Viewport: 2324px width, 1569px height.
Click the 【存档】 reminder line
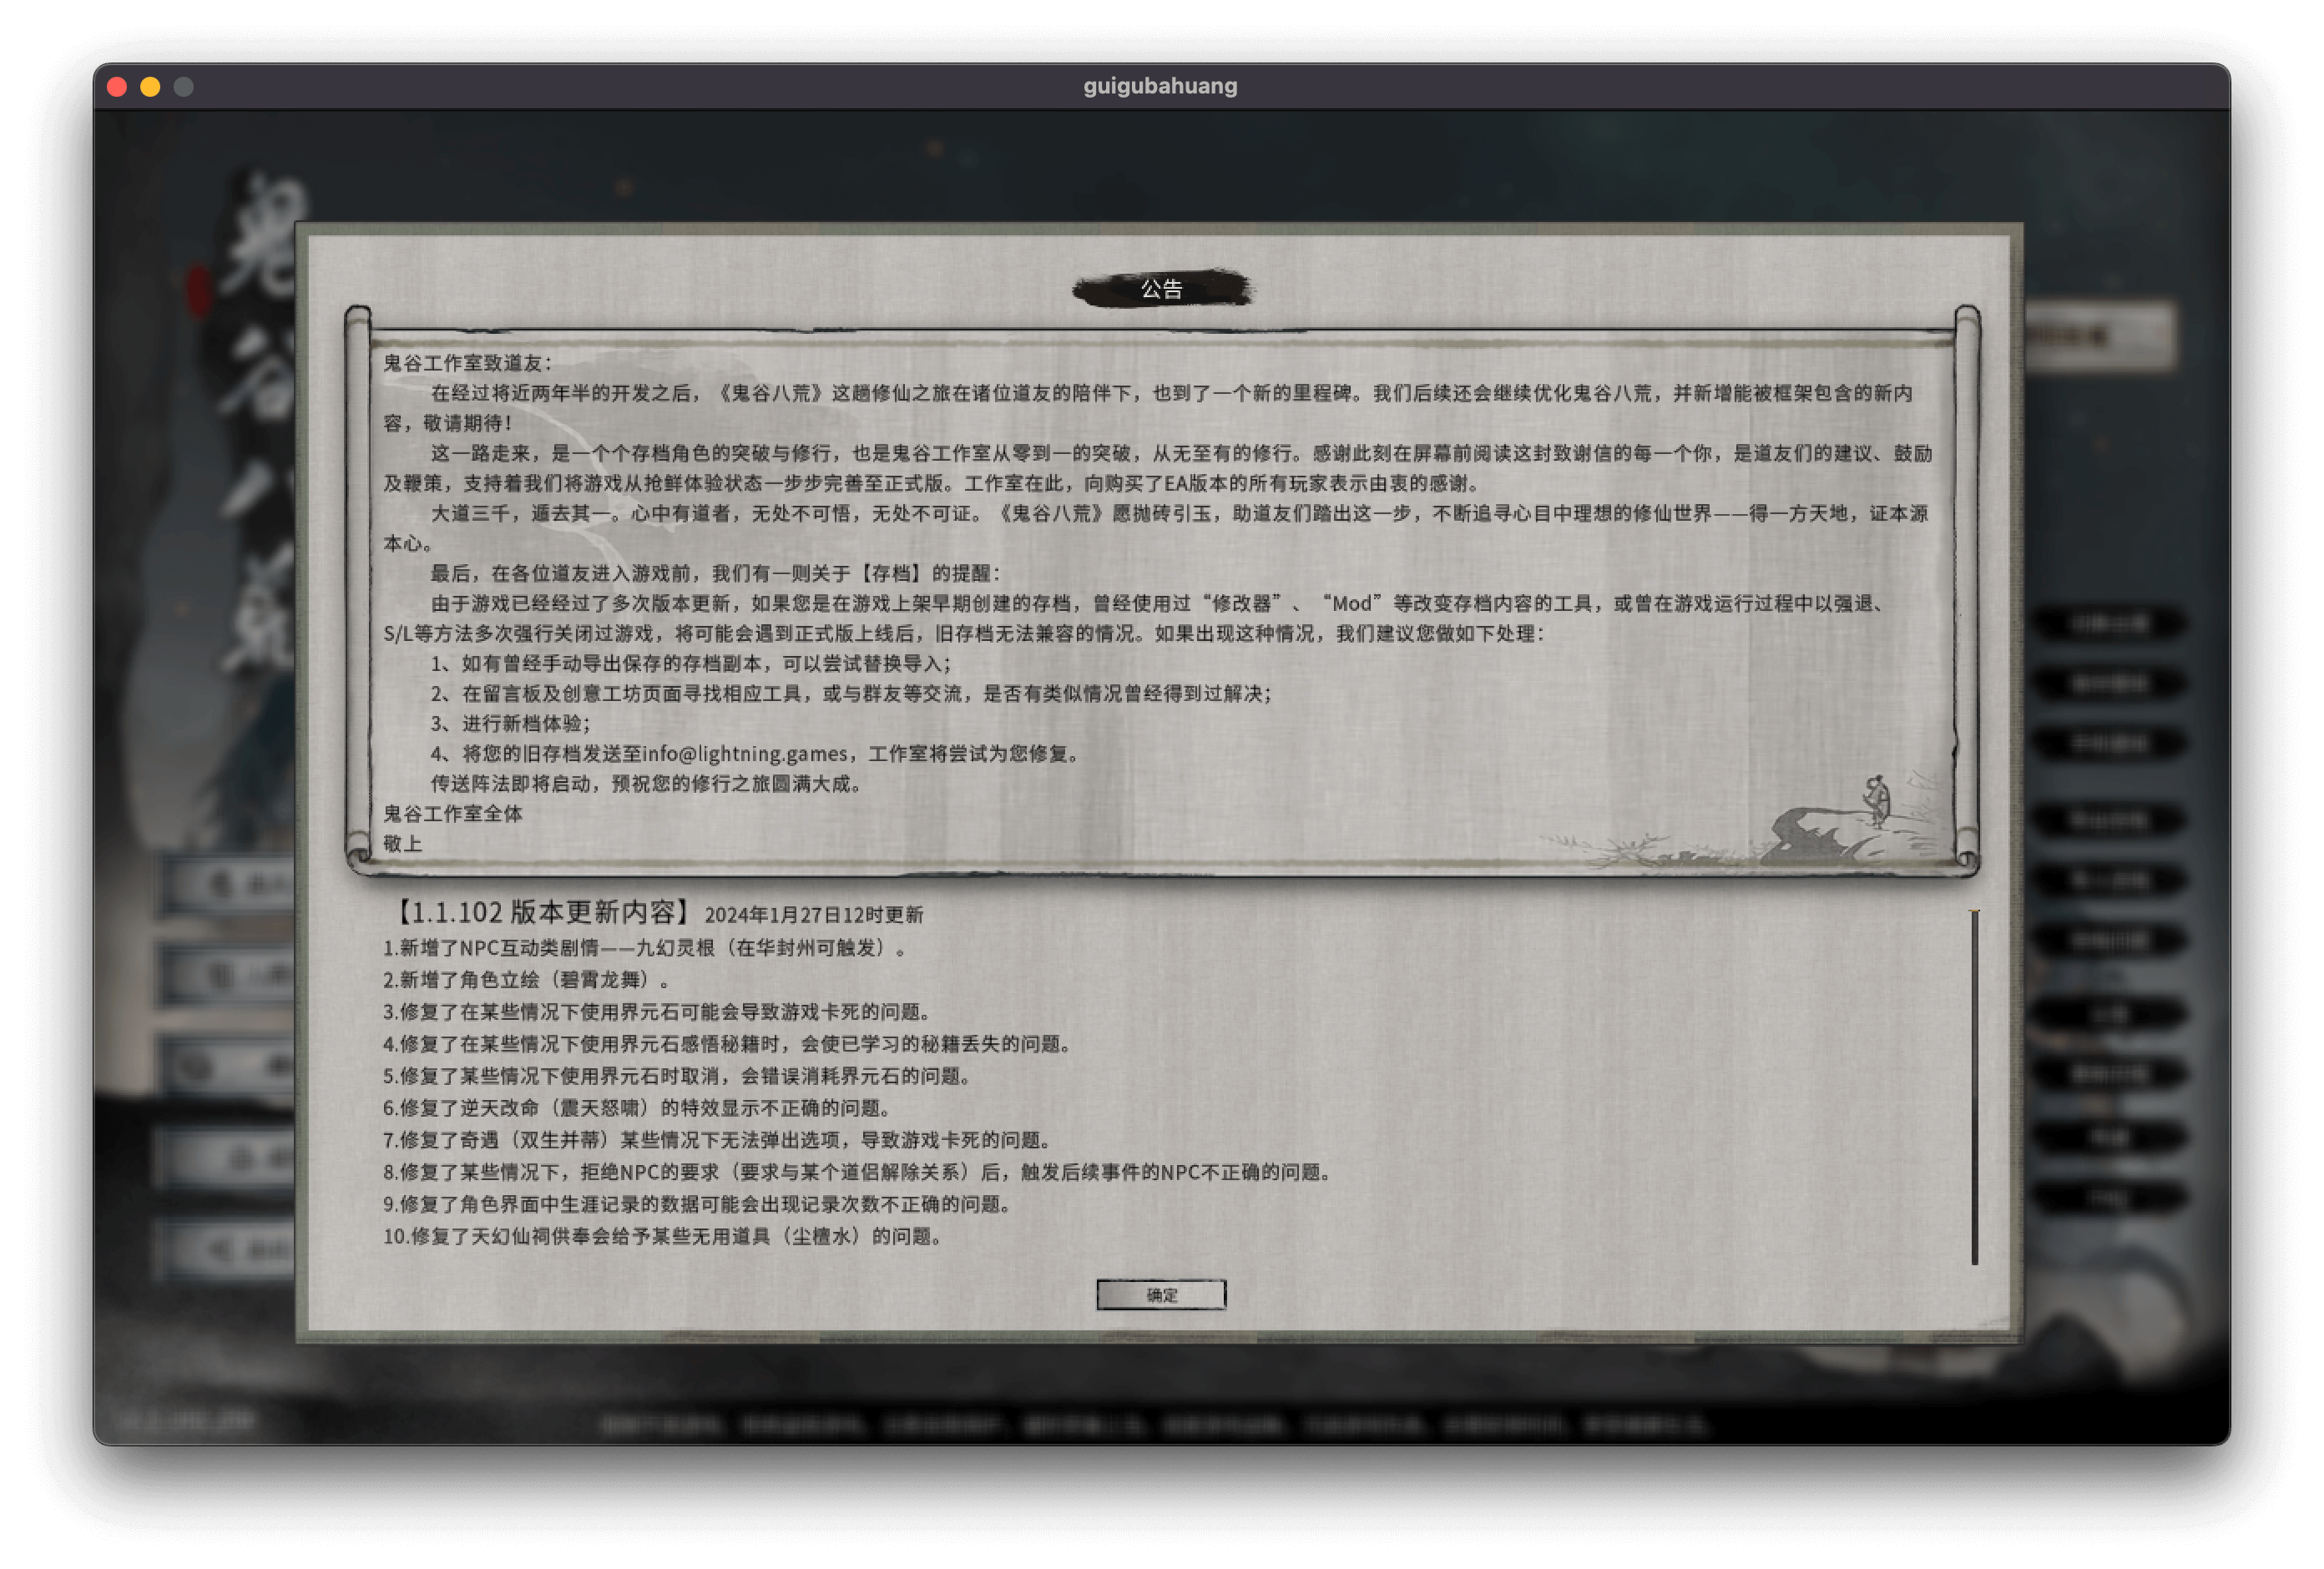tap(715, 573)
